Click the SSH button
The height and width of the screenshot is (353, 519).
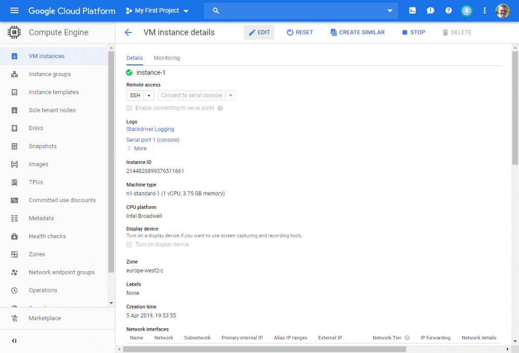[x=135, y=96]
